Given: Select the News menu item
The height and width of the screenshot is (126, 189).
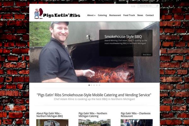Looking at the screenshot, I should tap(140, 15).
